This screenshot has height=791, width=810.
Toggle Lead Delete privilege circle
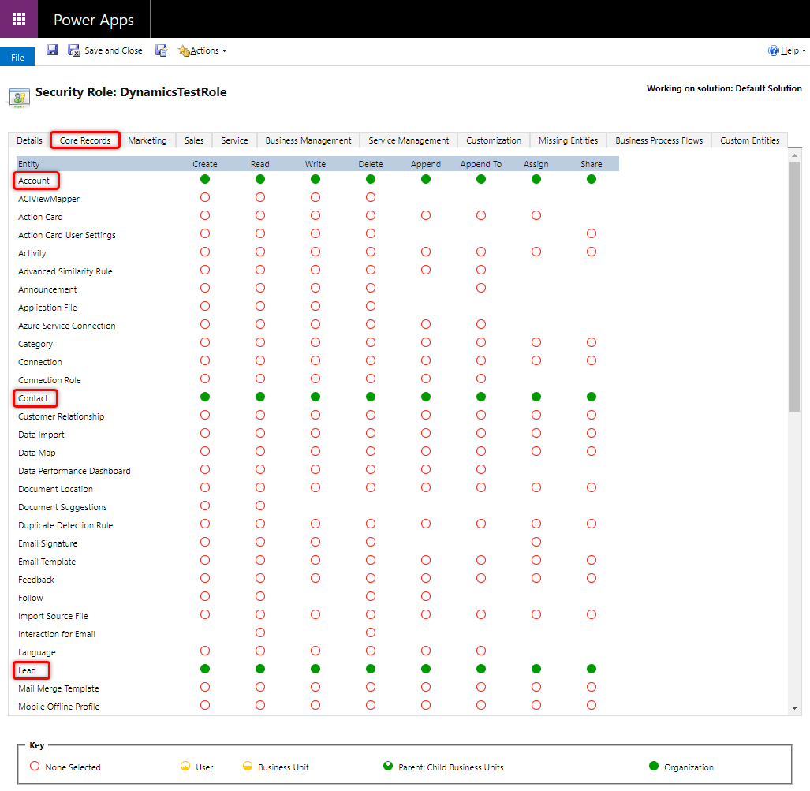coord(371,669)
